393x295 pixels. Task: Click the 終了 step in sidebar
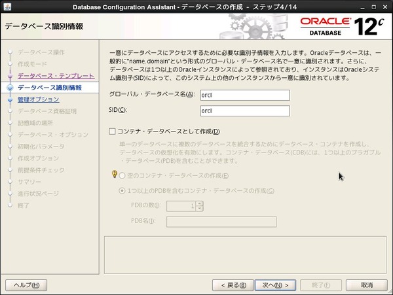[24, 205]
